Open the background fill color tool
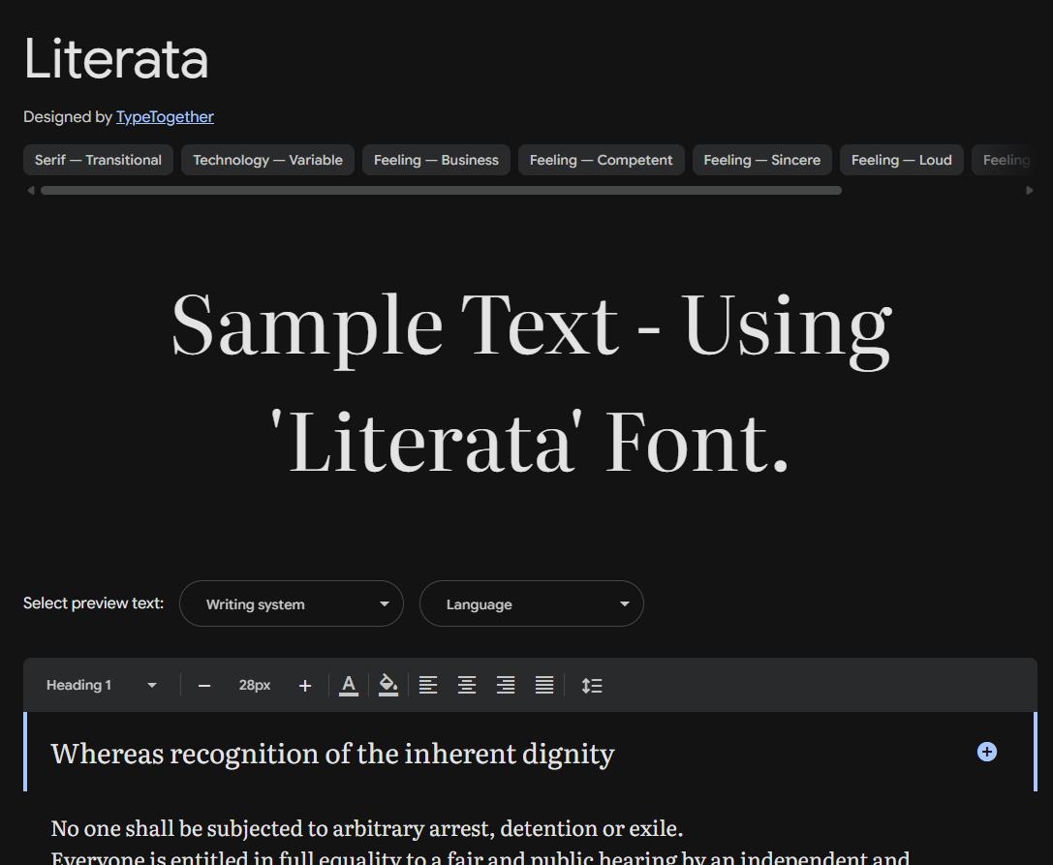 tap(388, 686)
